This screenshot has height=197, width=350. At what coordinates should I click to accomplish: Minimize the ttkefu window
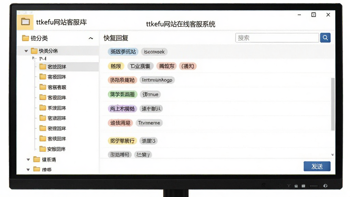[299, 15]
